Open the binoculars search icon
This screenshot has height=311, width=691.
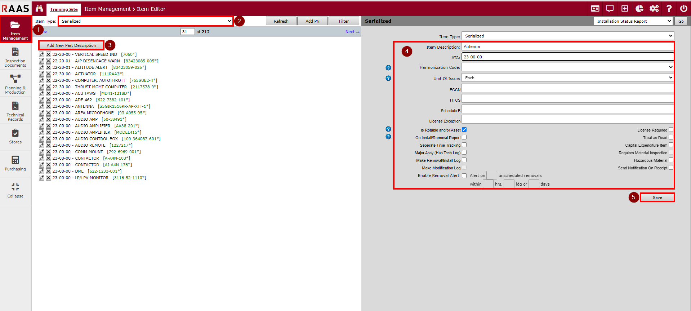39,9
